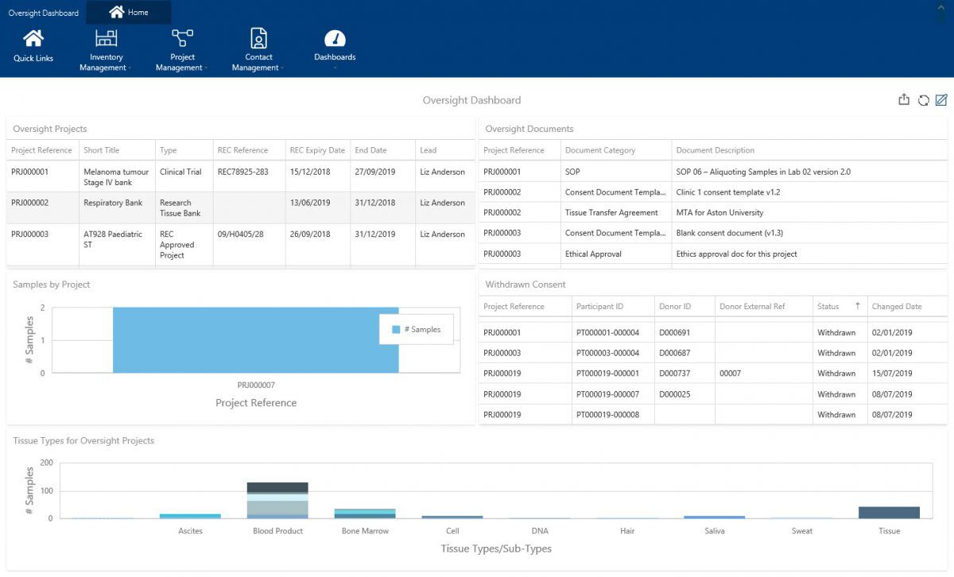
Task: Click the Blood Product stacked bar
Action: tap(277, 501)
